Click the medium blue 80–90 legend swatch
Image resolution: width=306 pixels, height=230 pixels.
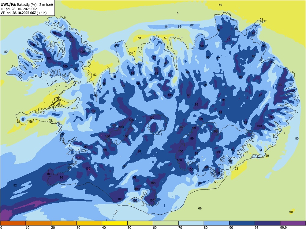[x=217, y=223]
